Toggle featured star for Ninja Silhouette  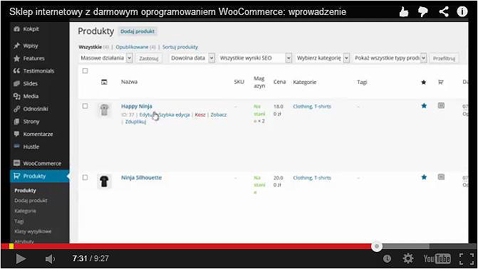[x=424, y=177]
